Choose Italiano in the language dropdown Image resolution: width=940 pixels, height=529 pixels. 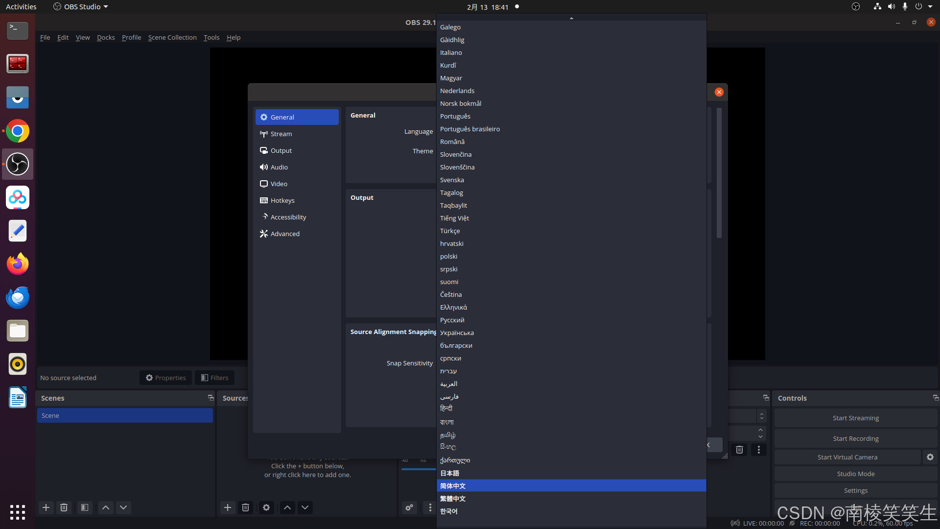coord(451,52)
